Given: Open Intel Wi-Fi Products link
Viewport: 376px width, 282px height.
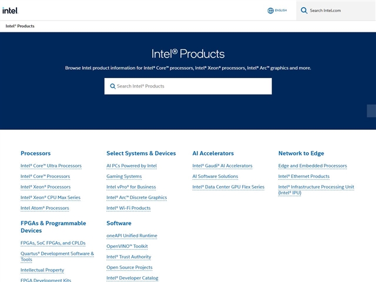Looking at the screenshot, I should tap(129, 208).
